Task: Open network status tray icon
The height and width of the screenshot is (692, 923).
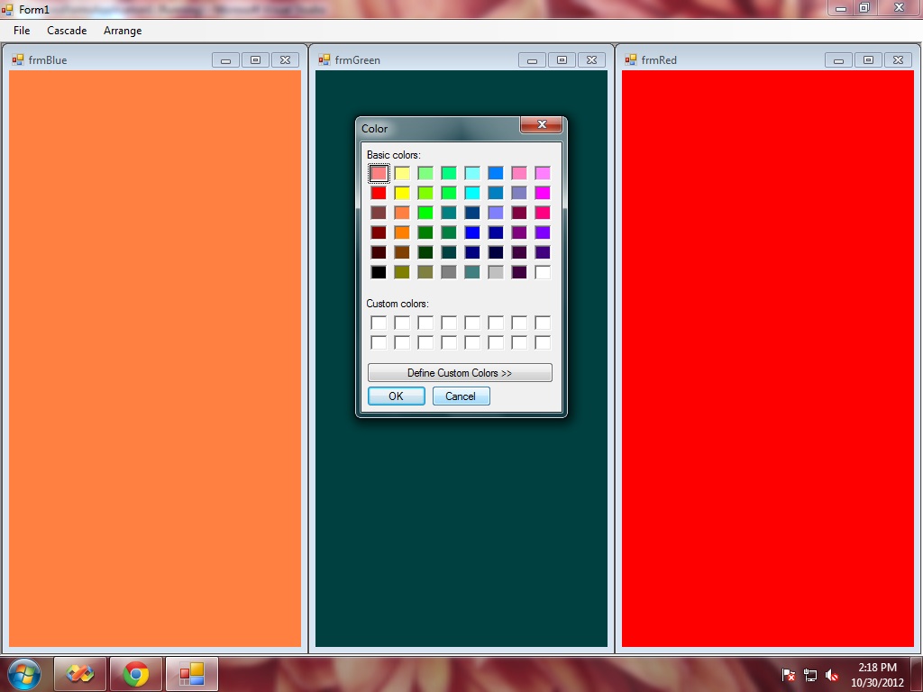Action: tap(810, 675)
